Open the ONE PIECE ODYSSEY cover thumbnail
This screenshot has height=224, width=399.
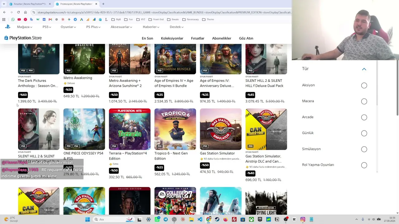[x=84, y=129]
